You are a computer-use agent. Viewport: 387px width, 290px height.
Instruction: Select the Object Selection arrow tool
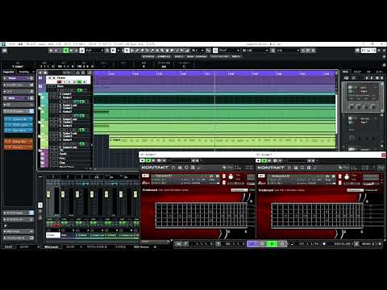[x=127, y=50]
